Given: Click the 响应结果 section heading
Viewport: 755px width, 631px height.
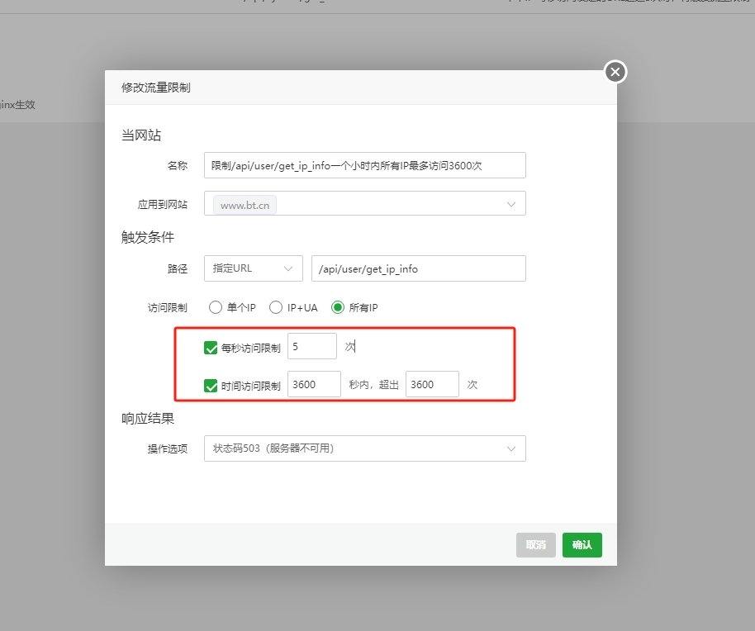Looking at the screenshot, I should [x=148, y=419].
